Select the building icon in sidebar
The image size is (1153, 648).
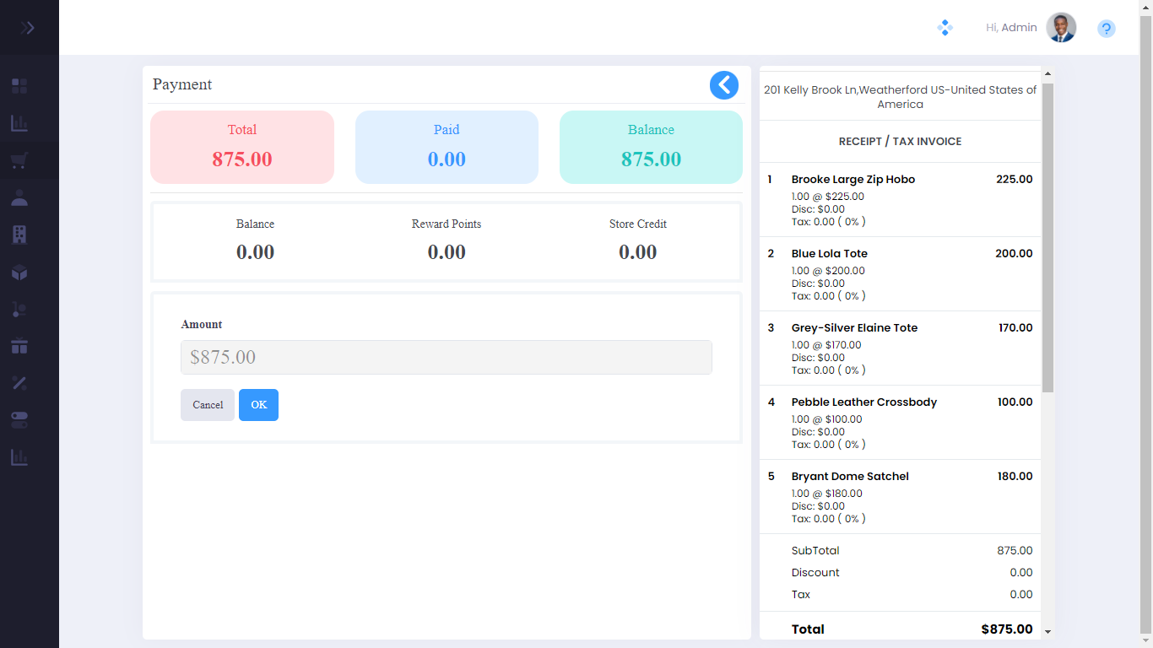pyautogui.click(x=19, y=235)
